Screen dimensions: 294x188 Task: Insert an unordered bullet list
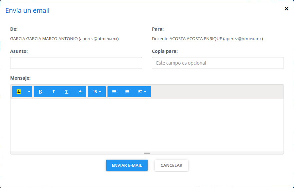point(114,92)
